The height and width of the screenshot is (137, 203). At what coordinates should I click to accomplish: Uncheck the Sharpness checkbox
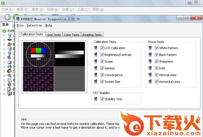tap(156, 61)
